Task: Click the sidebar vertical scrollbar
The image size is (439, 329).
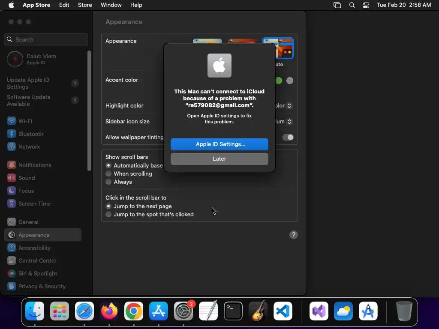Action: point(89,111)
